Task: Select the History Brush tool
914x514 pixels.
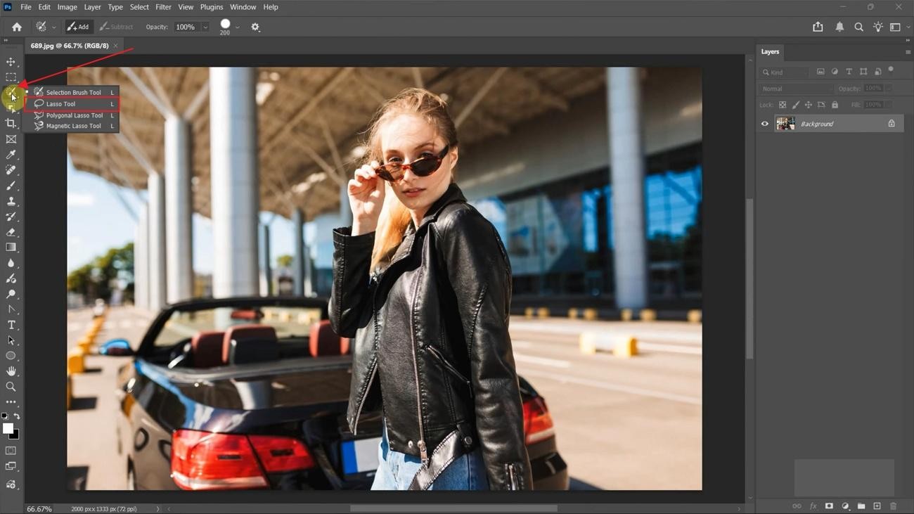Action: click(11, 217)
